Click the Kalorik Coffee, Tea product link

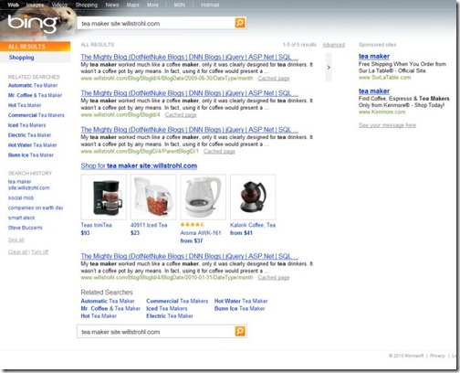tap(253, 225)
